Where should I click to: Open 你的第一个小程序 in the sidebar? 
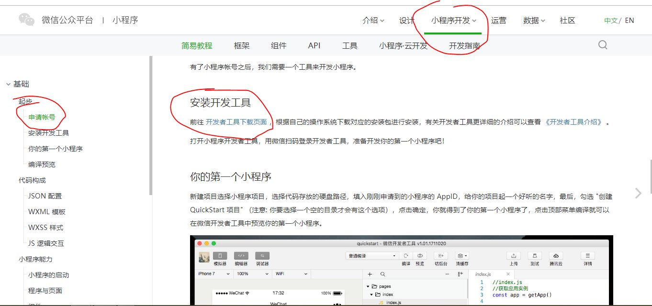tap(56, 149)
